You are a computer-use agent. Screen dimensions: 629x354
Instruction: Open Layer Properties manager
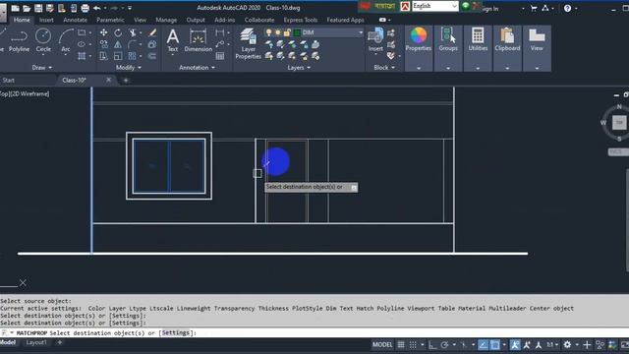[248, 43]
